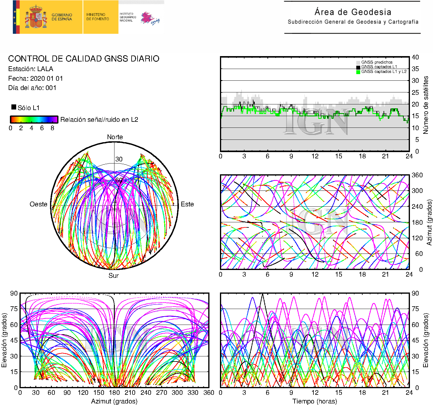
Task: Click the Fecha: 2020 01 01 text
Action: coord(35,79)
